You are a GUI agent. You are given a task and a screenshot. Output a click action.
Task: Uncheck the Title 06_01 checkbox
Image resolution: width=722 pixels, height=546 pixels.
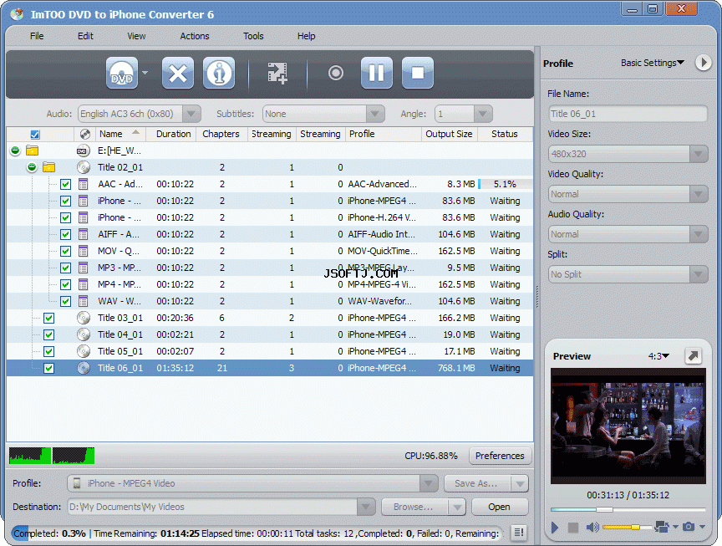pyautogui.click(x=48, y=368)
